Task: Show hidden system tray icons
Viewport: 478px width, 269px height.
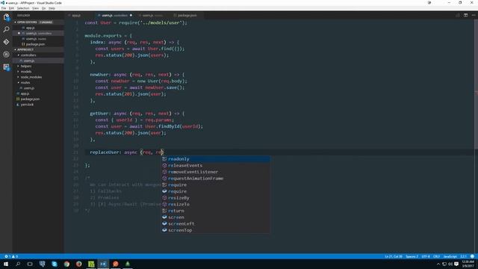Action: [438, 264]
